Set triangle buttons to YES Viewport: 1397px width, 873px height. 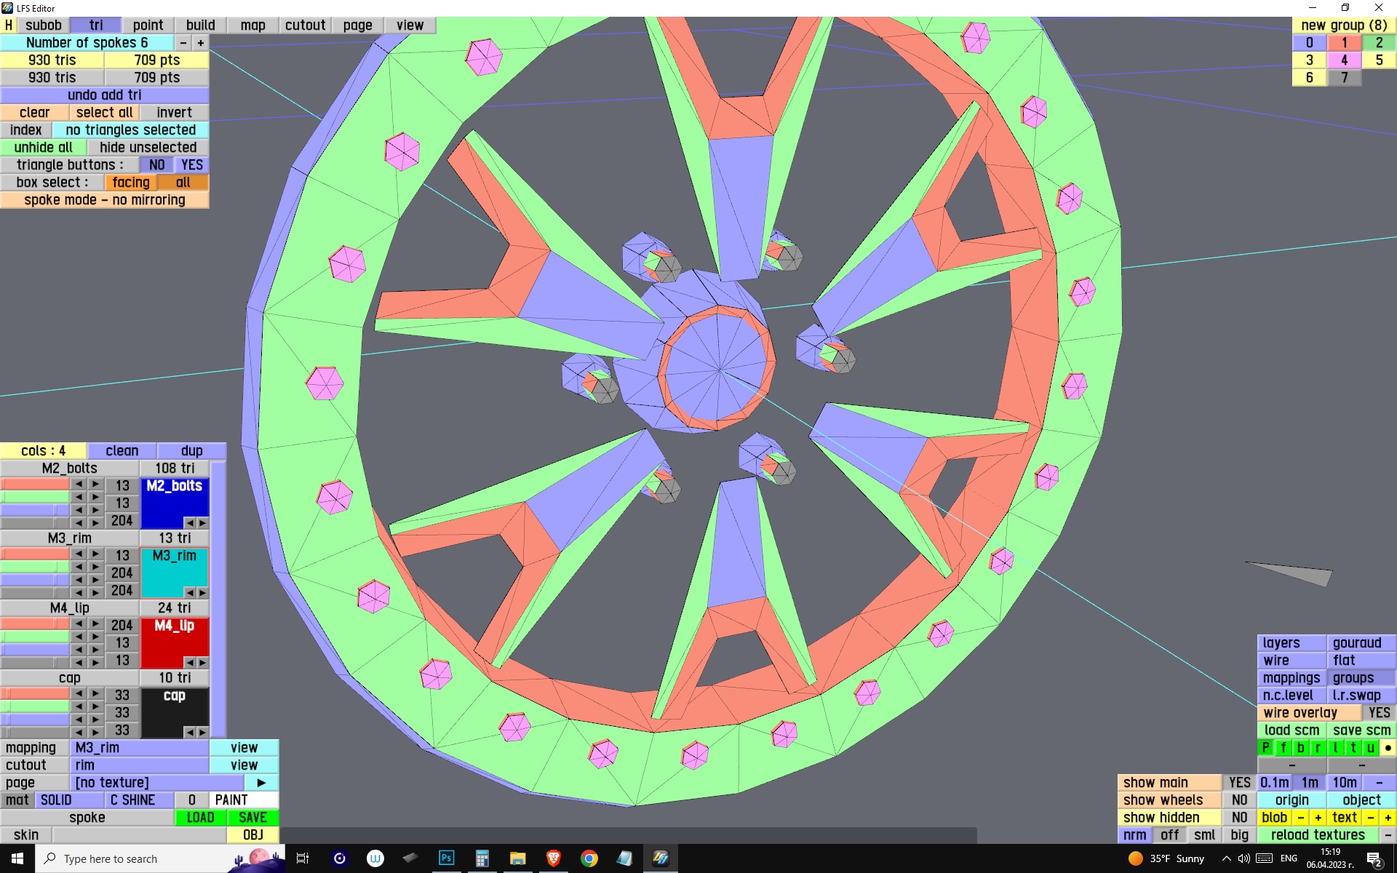tap(191, 165)
